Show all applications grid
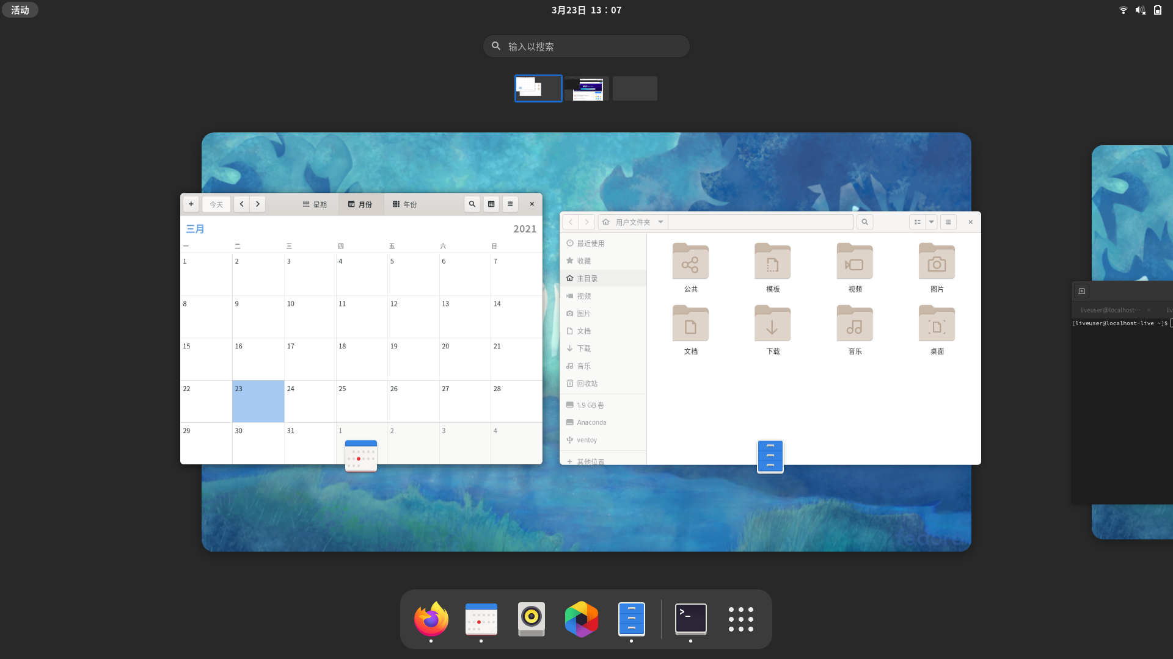The height and width of the screenshot is (659, 1173). pos(740,619)
